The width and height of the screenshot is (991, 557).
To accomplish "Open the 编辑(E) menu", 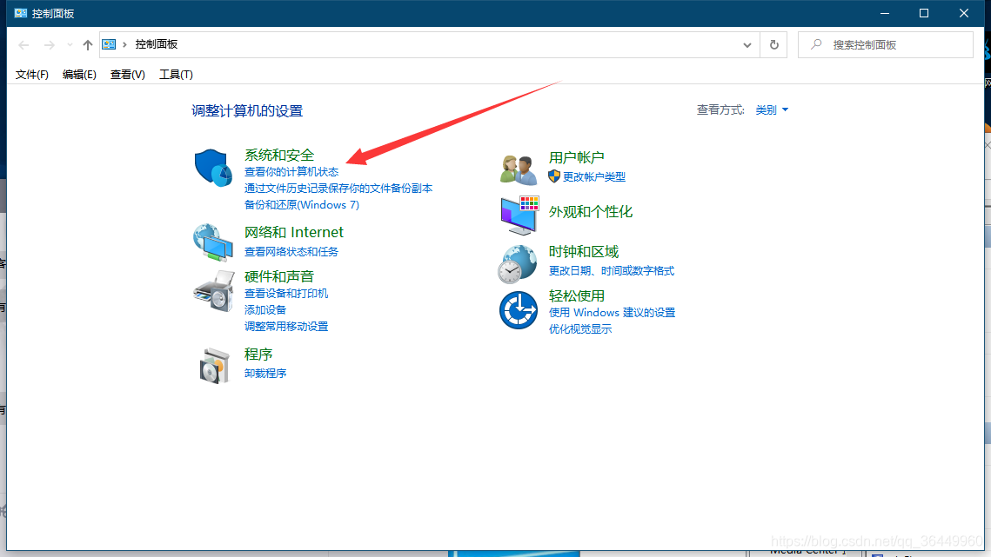I will click(x=79, y=75).
